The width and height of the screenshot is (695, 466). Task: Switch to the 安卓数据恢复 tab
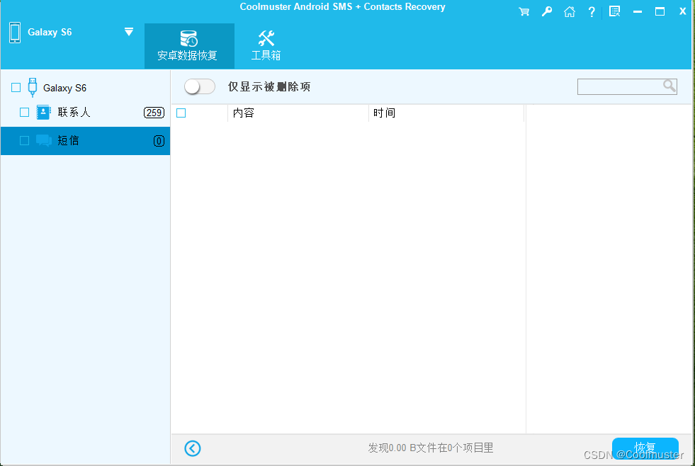(189, 45)
